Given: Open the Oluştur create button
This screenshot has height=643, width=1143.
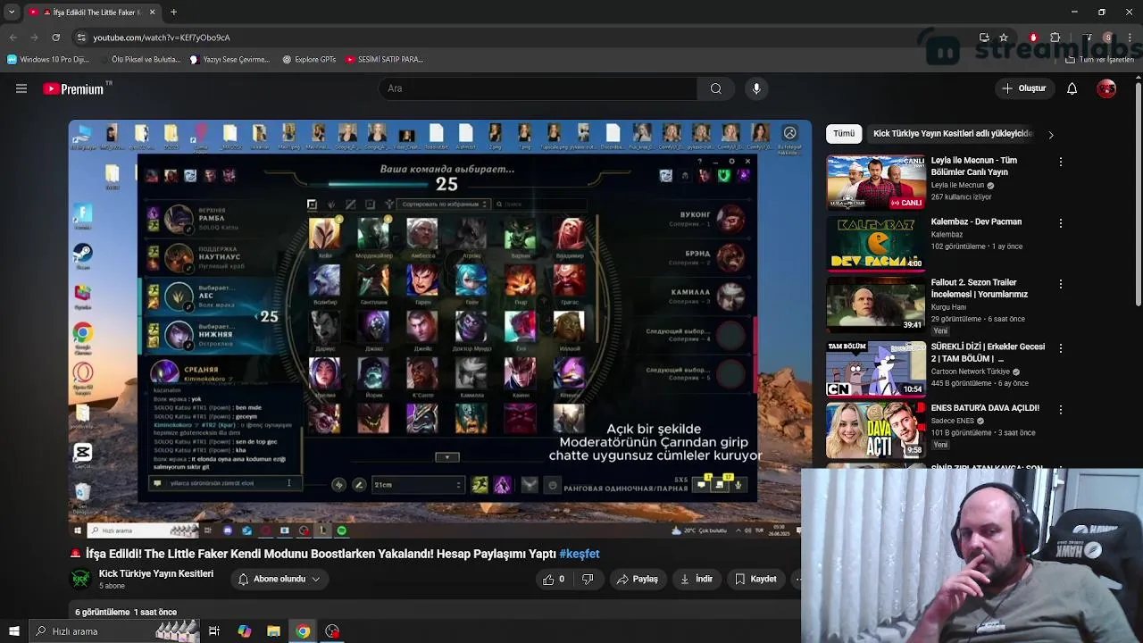Looking at the screenshot, I should 1024,88.
